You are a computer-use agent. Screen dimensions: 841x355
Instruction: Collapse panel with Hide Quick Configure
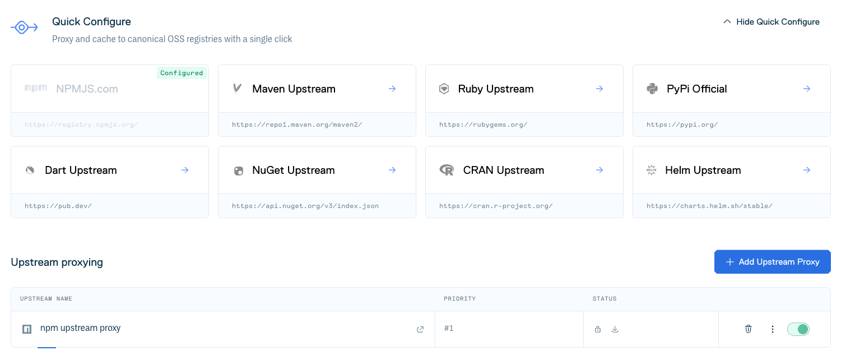[x=772, y=22]
